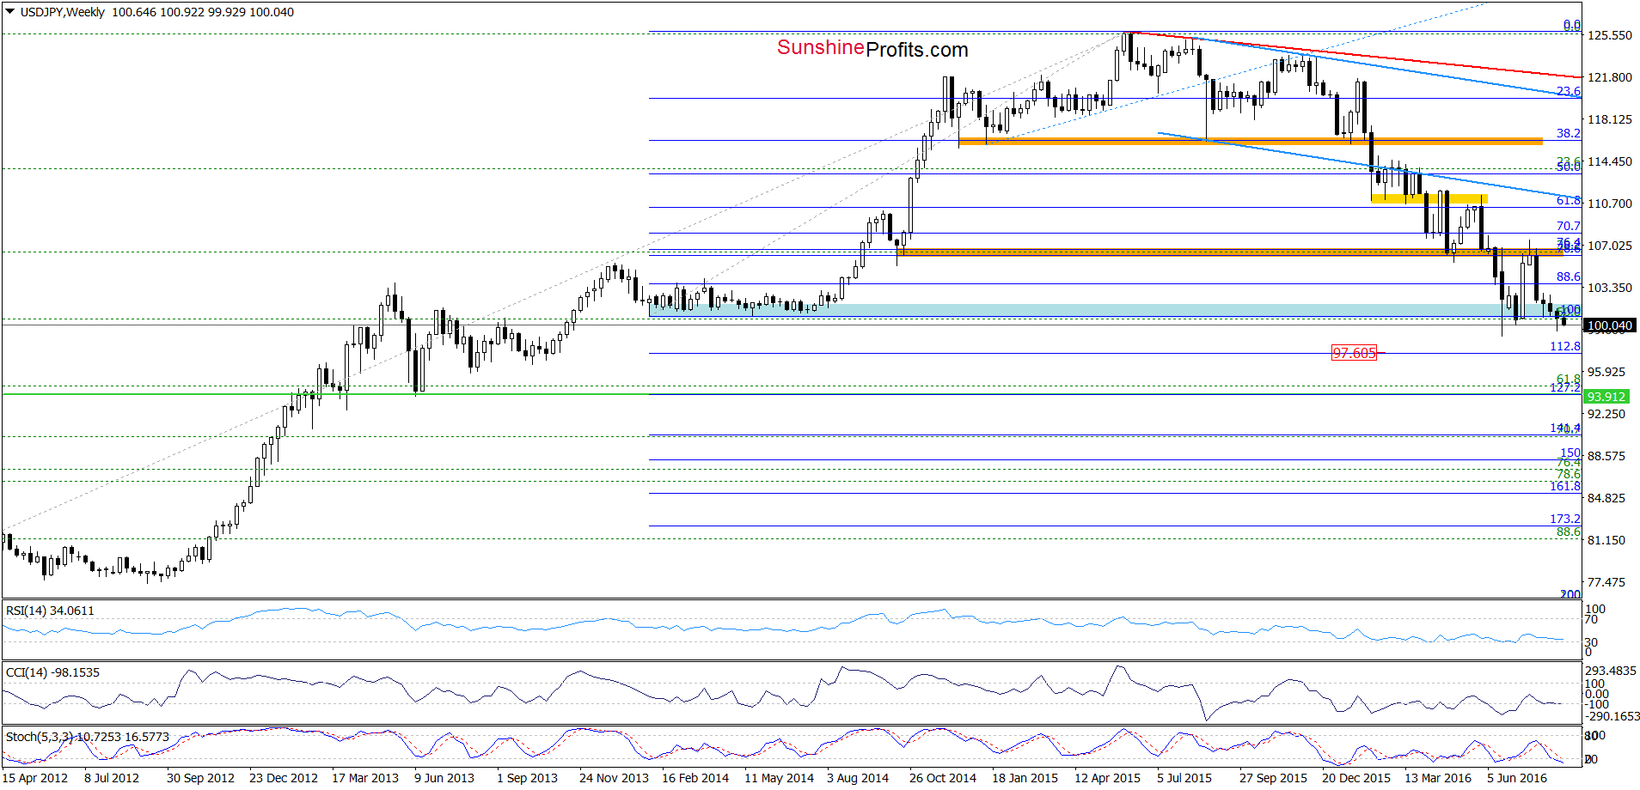Select the green price tag 93.912
This screenshot has height=790, width=1640.
coord(1606,397)
